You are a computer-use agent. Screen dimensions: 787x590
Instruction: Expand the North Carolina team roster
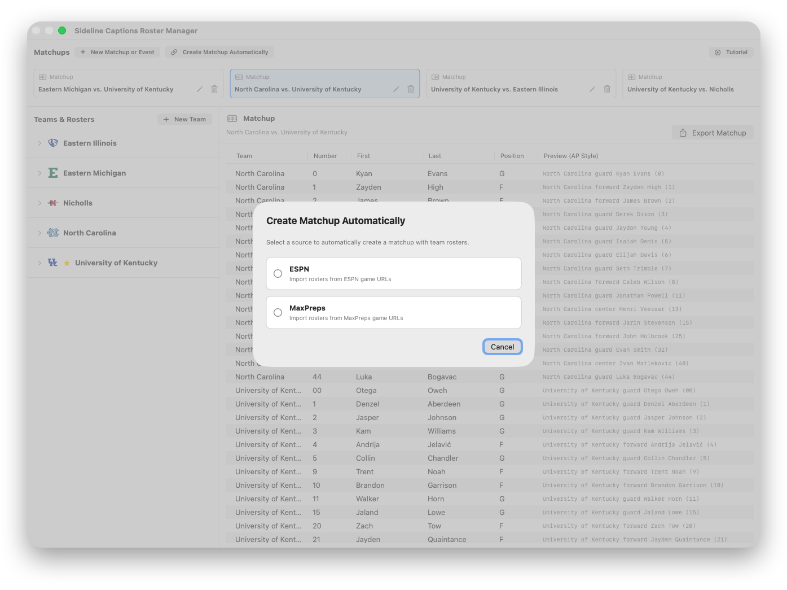click(39, 233)
